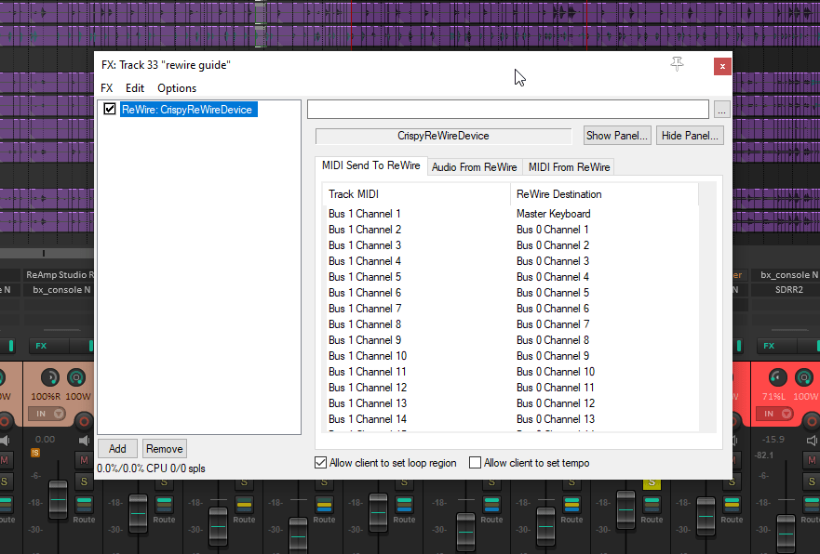Image resolution: width=820 pixels, height=554 pixels.
Task: Click the !S solo indicator on pink track
Action: [34, 453]
